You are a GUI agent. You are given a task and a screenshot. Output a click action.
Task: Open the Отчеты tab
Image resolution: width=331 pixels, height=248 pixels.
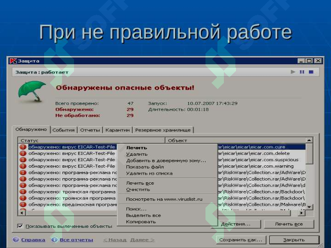click(x=90, y=130)
